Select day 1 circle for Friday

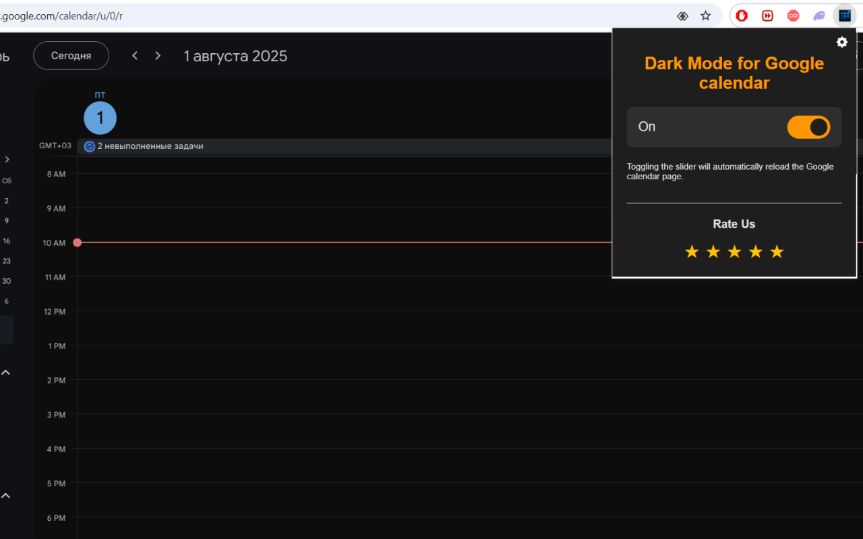[x=100, y=118]
